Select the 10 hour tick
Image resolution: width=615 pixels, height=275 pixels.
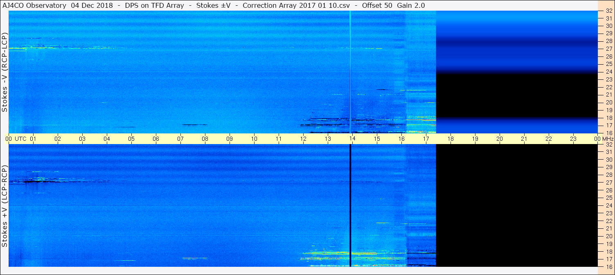[254, 139]
